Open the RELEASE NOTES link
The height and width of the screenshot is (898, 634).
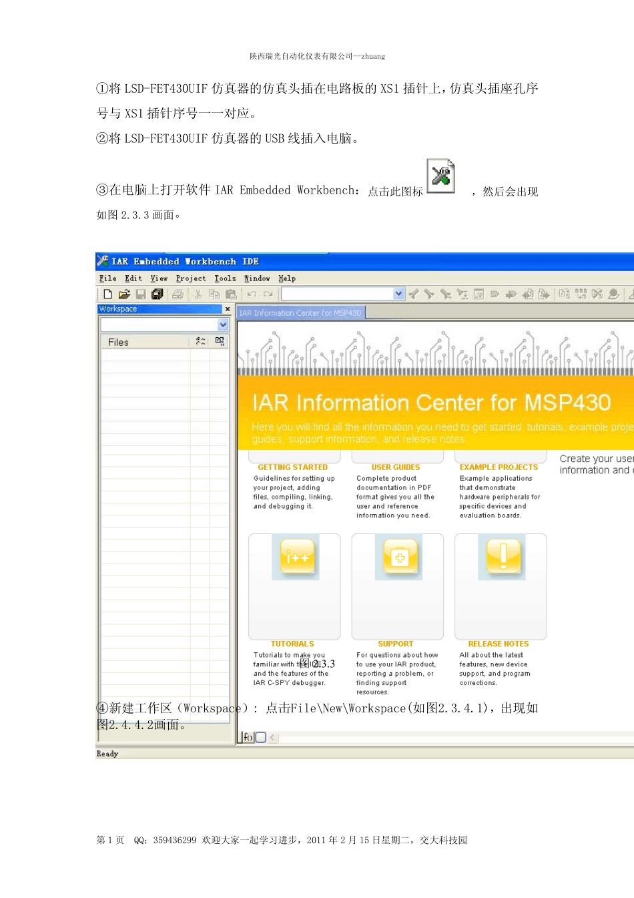pyautogui.click(x=499, y=644)
